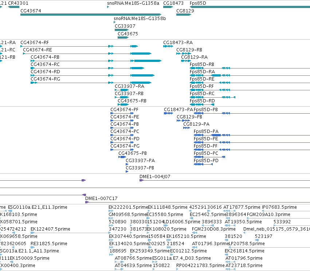Click protein CG43674-PD label
The image size is (310, 271).
tap(125, 139)
